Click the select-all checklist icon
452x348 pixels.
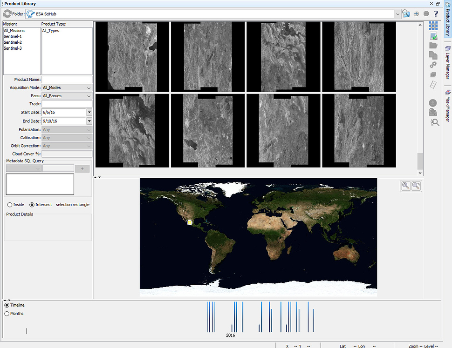(x=433, y=36)
